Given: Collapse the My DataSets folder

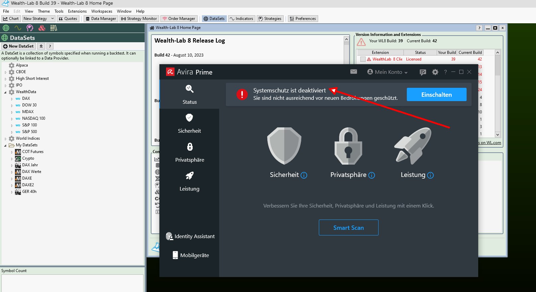Looking at the screenshot, I should [x=5, y=145].
